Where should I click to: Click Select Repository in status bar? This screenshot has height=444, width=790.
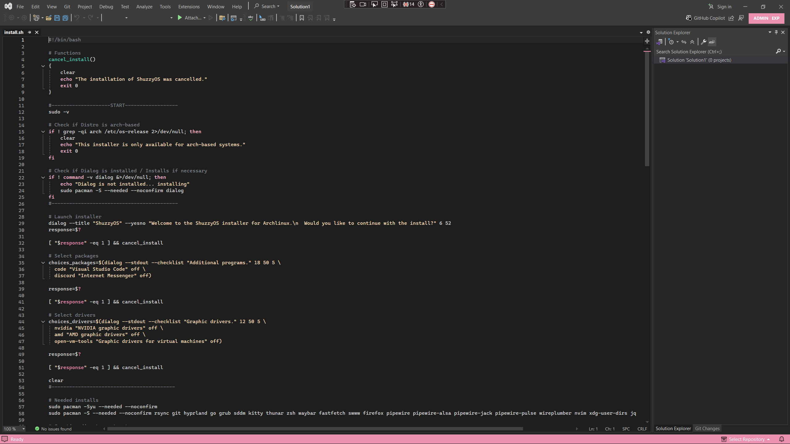(746, 439)
